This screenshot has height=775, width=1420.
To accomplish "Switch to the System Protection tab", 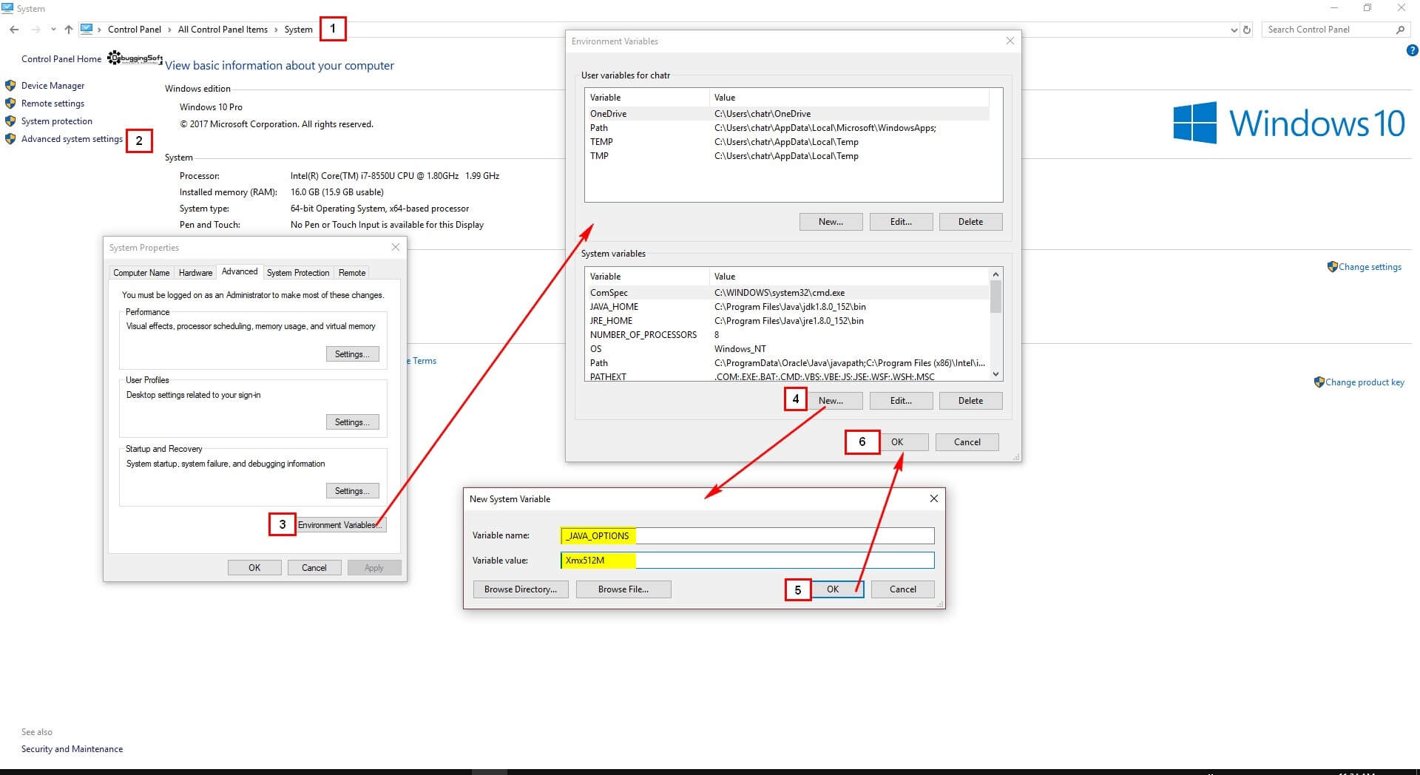I will pos(297,272).
